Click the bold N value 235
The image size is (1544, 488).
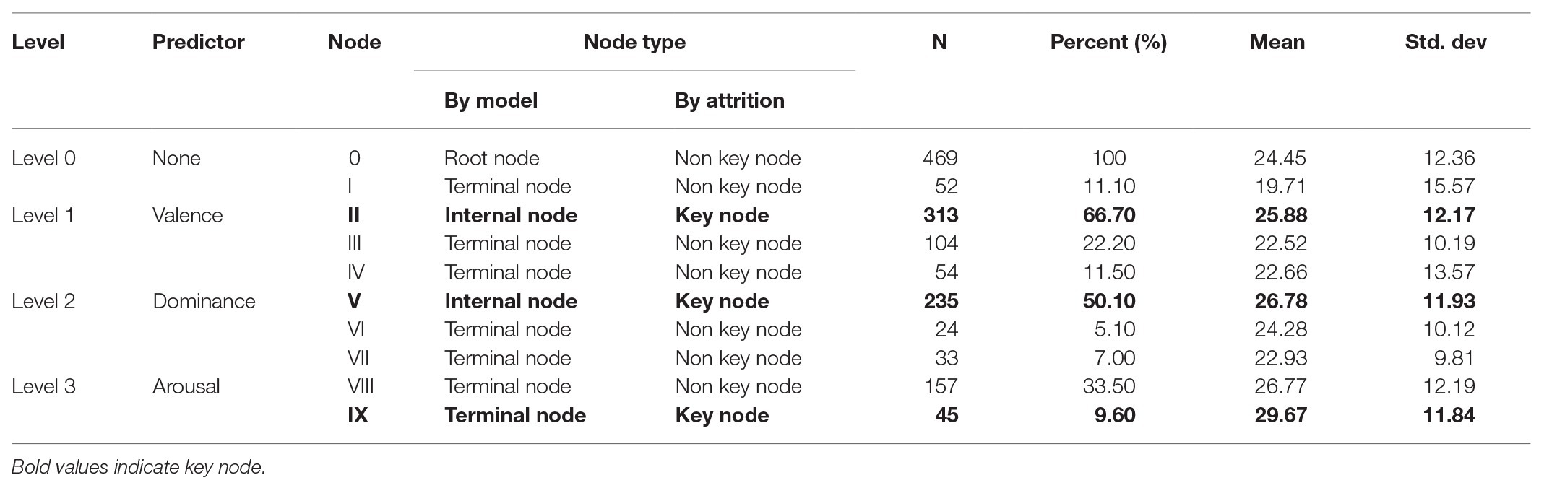click(941, 301)
